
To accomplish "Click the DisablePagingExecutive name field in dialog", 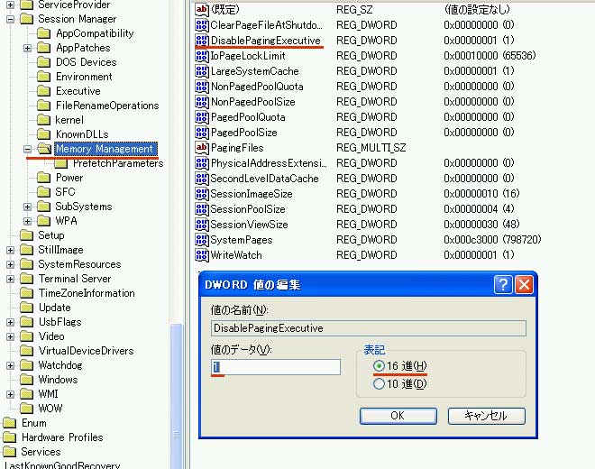I will (x=369, y=328).
